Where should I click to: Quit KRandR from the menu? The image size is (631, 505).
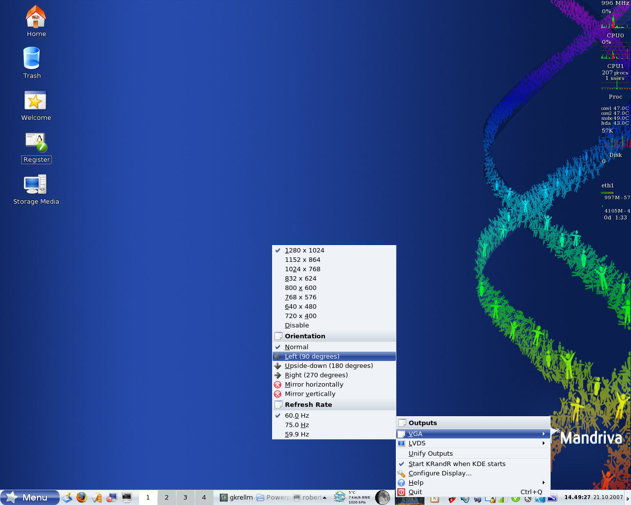tap(473, 492)
